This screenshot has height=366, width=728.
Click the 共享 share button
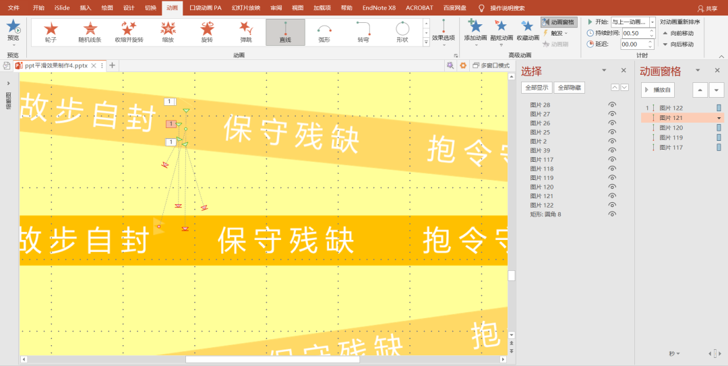[x=707, y=8]
